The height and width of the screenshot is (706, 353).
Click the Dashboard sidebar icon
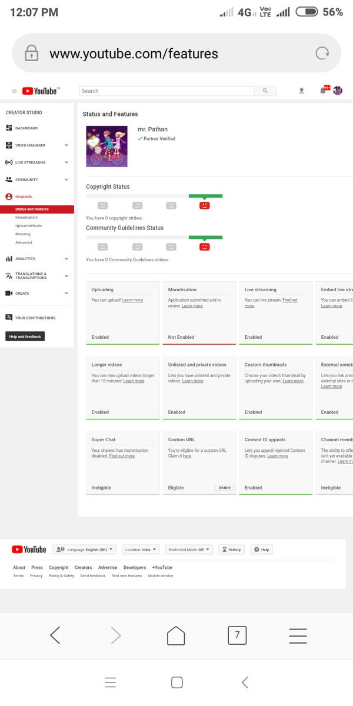tap(9, 128)
